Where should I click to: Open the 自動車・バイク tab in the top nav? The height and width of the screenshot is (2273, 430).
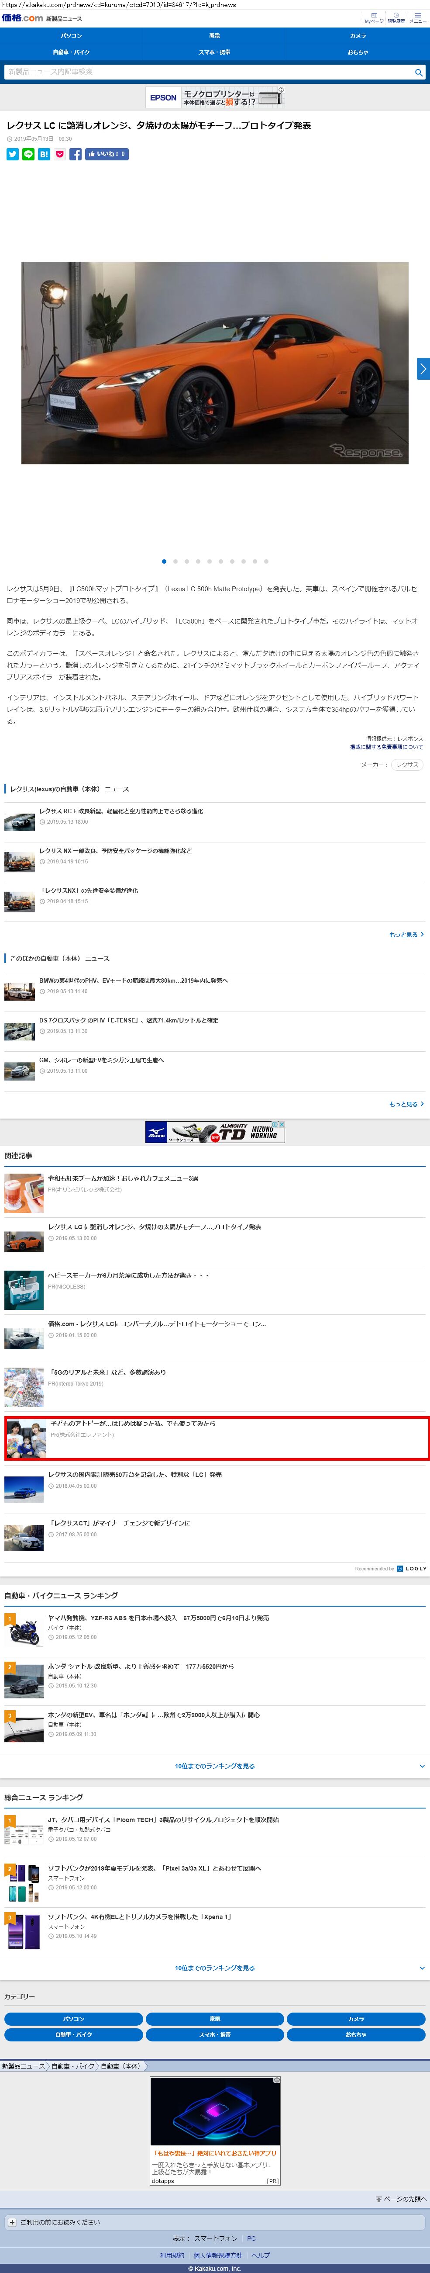click(x=71, y=52)
